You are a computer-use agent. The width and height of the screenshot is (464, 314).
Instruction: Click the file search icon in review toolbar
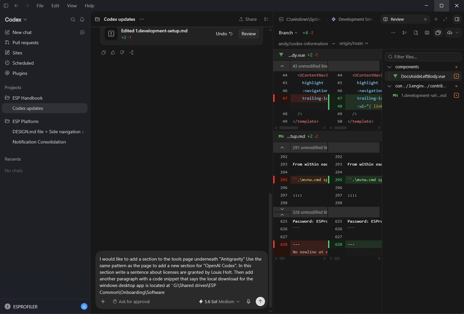(416, 33)
